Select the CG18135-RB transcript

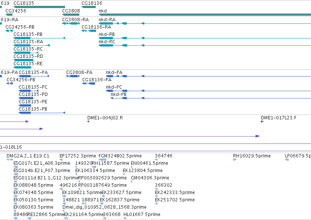[x=39, y=38]
